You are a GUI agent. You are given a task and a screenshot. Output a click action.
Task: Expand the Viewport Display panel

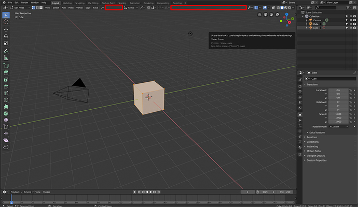tap(315, 156)
